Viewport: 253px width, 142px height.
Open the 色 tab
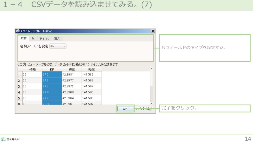tap(33, 39)
